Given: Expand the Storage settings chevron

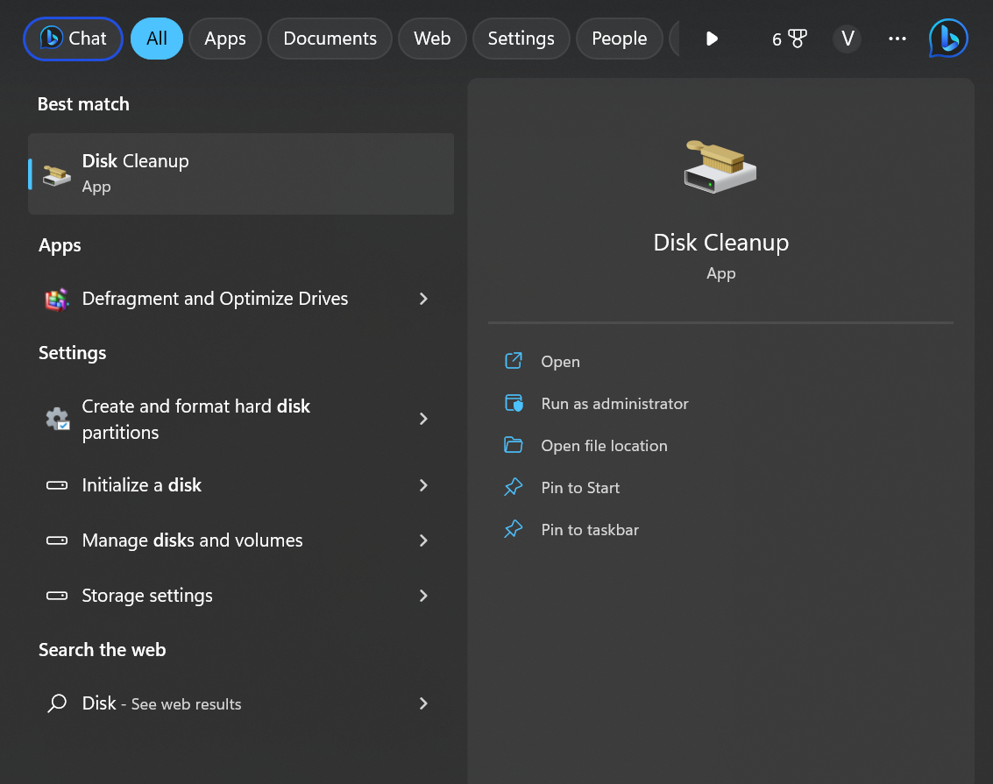Looking at the screenshot, I should [423, 596].
